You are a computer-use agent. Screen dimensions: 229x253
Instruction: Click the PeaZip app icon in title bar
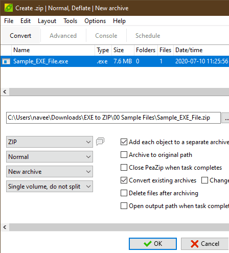[9, 8]
